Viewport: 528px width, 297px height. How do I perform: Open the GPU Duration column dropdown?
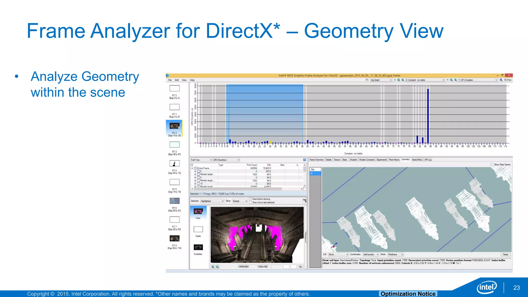(x=226, y=160)
